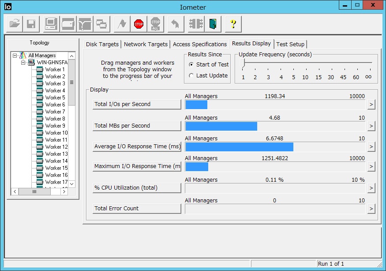Open the arrow next to Total MBs per Second bar
Viewport: 386px width, 271px height.
click(371, 126)
